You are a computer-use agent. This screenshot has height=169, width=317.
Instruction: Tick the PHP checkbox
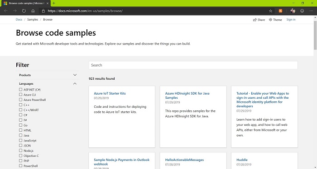[x=21, y=161]
